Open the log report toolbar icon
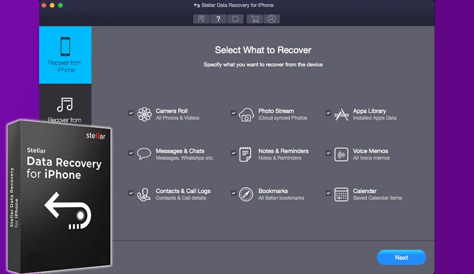 tap(201, 19)
